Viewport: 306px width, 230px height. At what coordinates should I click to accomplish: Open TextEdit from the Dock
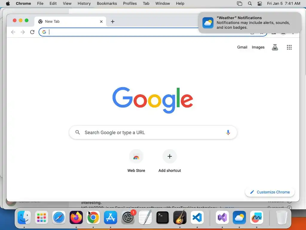(145, 217)
